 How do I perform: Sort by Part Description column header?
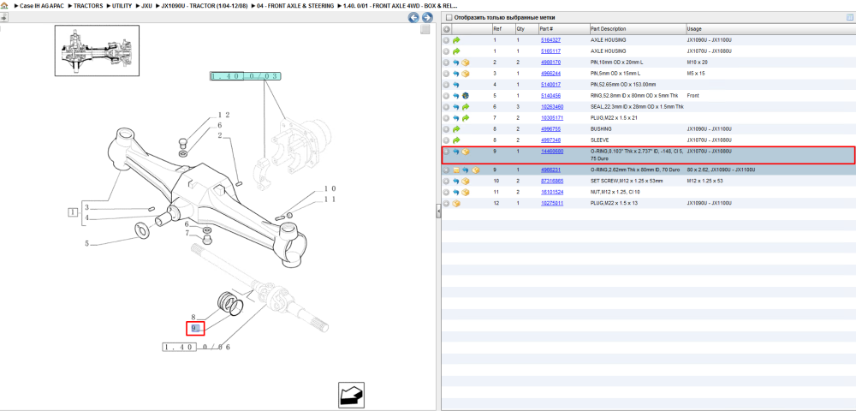(x=608, y=29)
